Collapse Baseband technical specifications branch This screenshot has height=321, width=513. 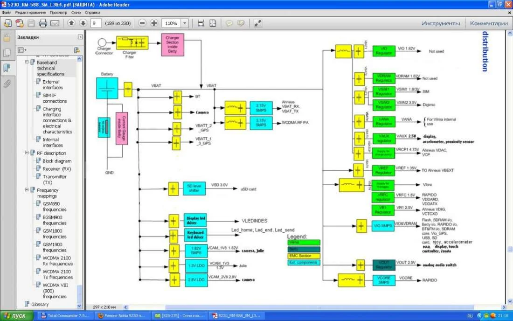coord(27,62)
